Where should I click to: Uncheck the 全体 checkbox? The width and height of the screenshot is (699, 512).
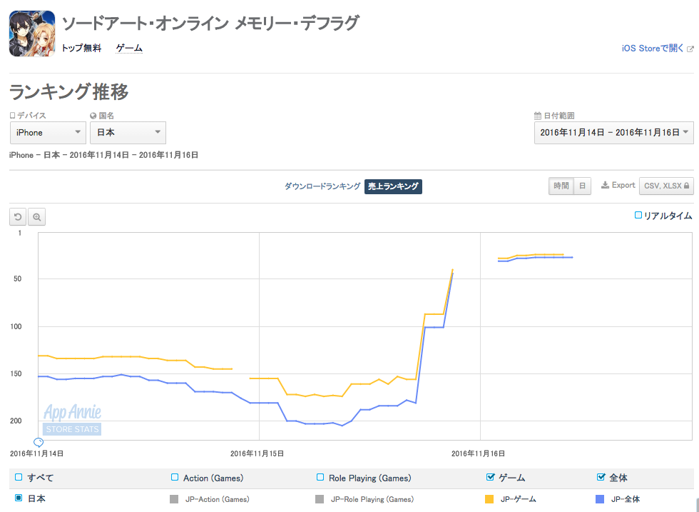pos(601,477)
